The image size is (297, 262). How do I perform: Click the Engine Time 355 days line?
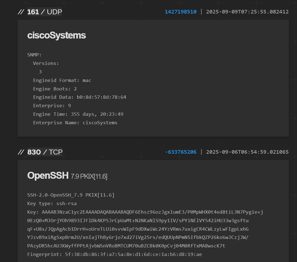click(x=78, y=114)
